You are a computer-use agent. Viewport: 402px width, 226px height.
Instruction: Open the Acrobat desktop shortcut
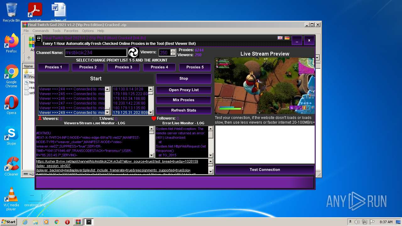tap(35, 12)
